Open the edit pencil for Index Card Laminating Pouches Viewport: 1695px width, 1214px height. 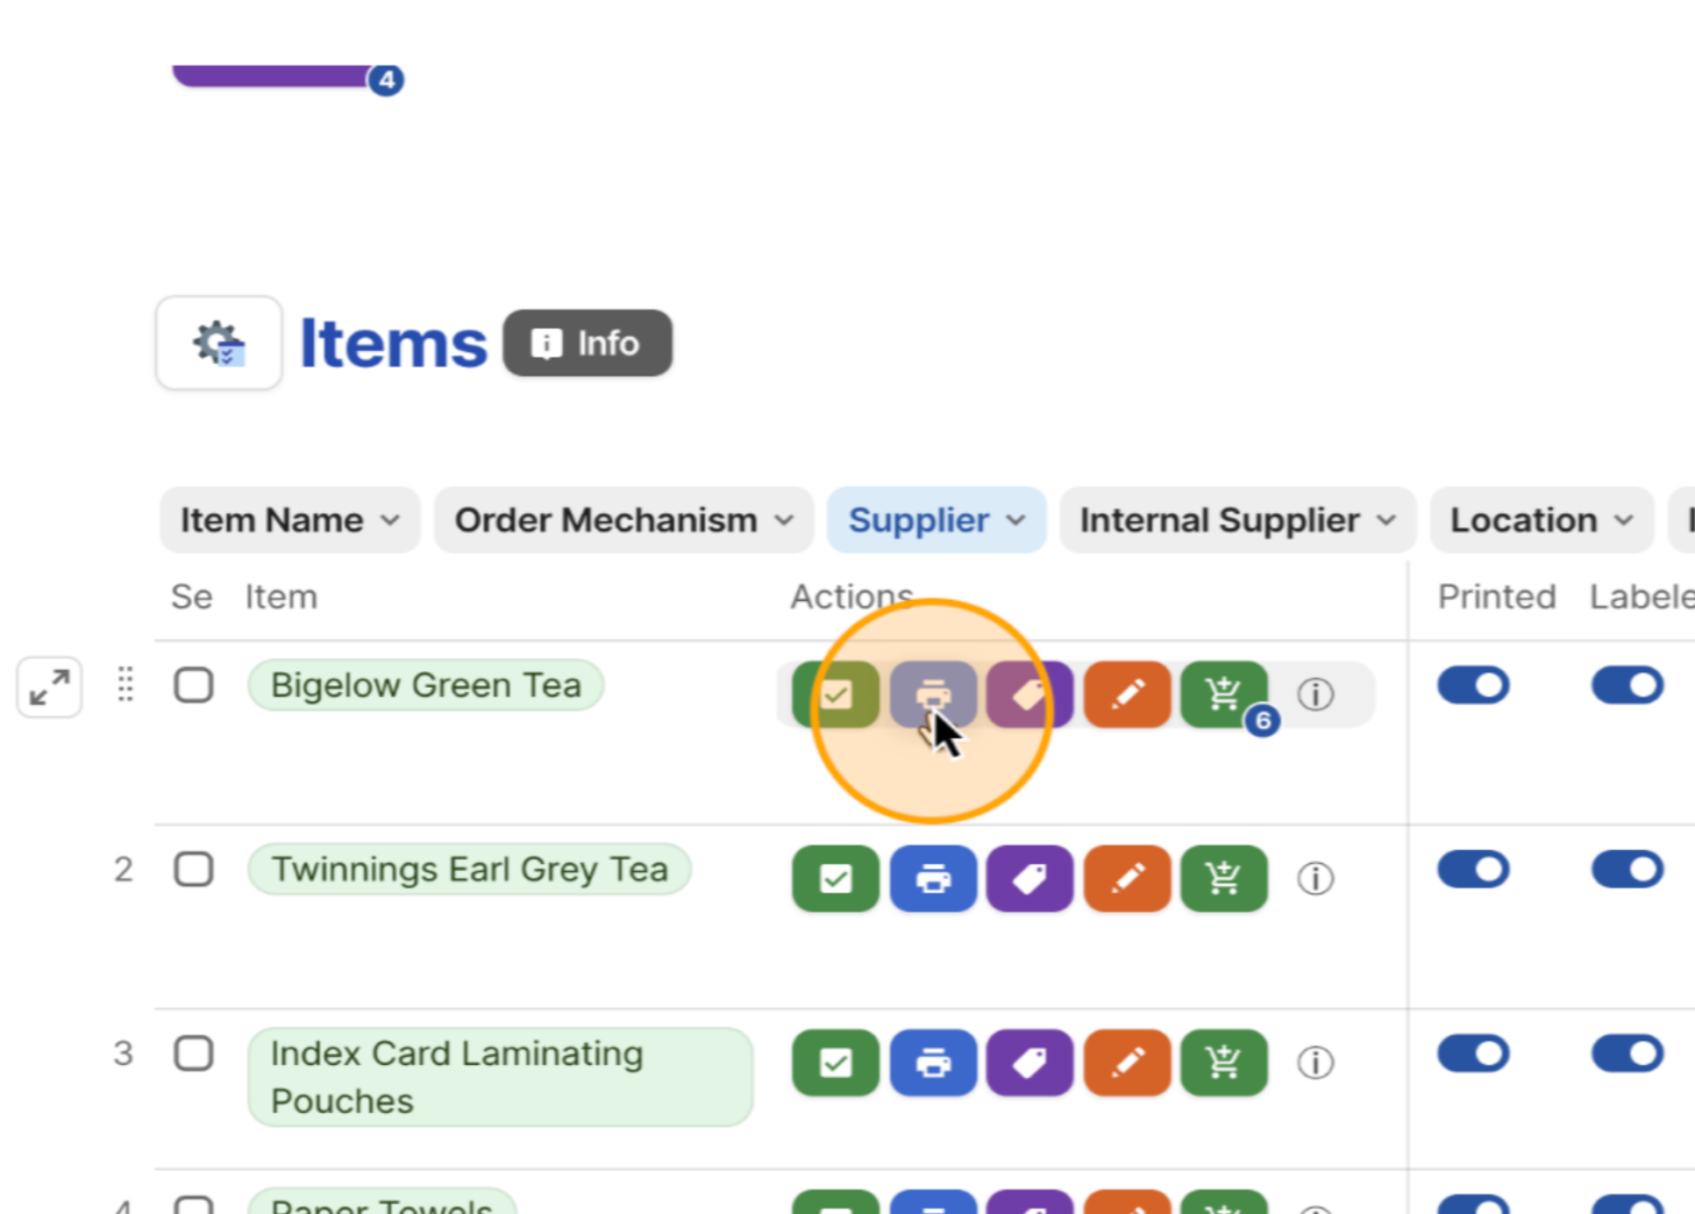click(x=1127, y=1063)
